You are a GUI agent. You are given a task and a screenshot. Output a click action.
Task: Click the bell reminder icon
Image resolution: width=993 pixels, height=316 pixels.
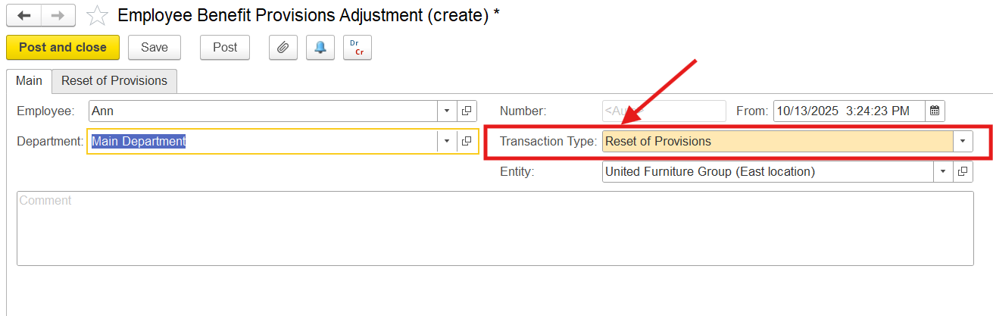coord(320,47)
